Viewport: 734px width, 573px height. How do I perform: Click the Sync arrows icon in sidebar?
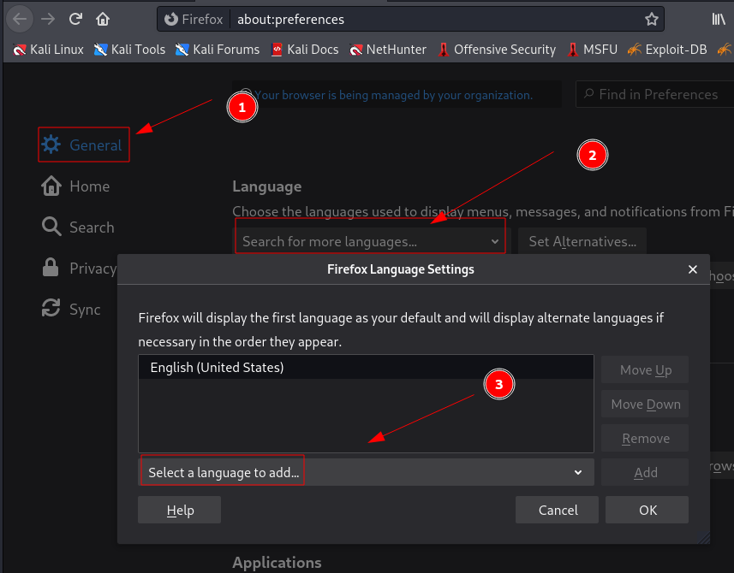51,310
